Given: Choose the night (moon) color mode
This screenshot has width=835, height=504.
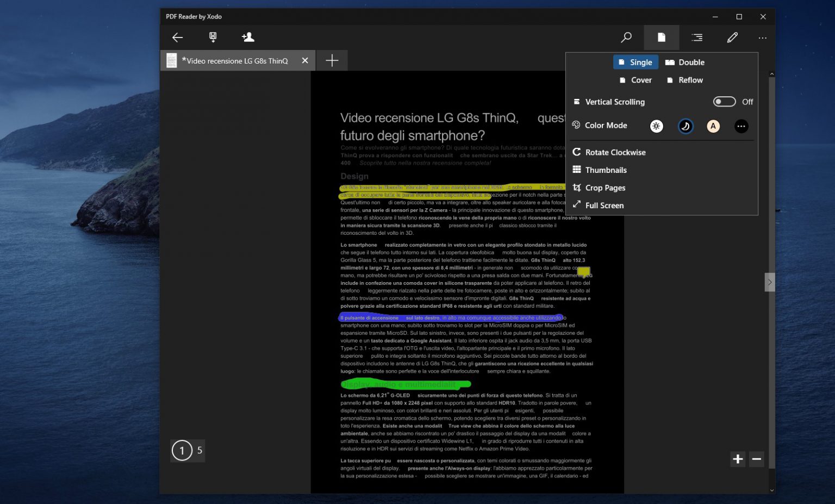Looking at the screenshot, I should pyautogui.click(x=685, y=126).
